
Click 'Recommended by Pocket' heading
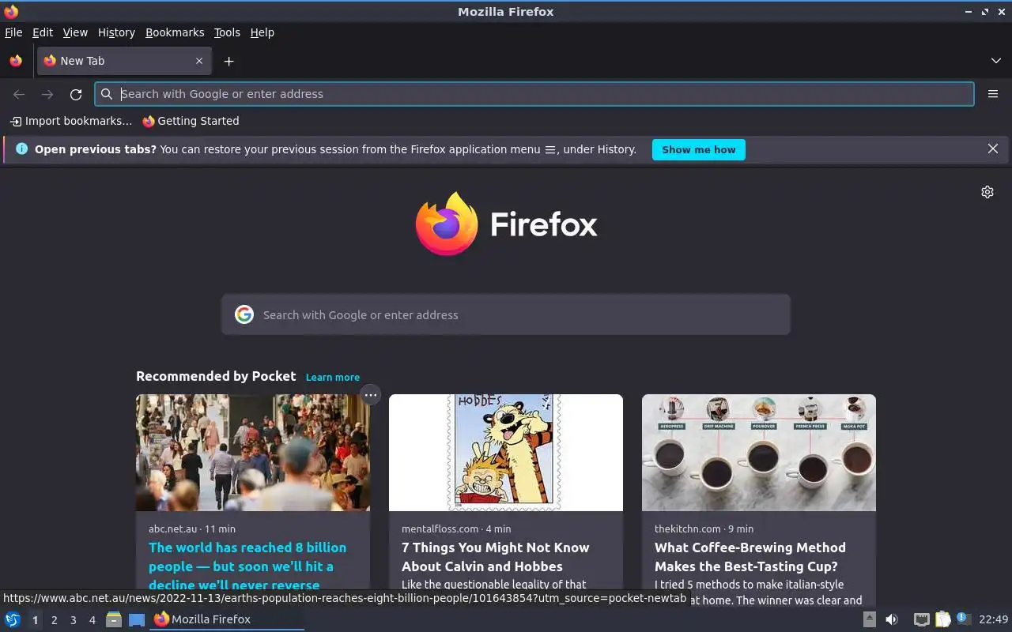216,376
